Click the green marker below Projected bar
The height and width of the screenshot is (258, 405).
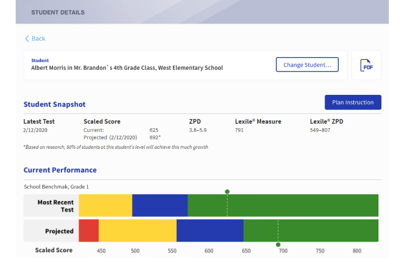tap(278, 245)
